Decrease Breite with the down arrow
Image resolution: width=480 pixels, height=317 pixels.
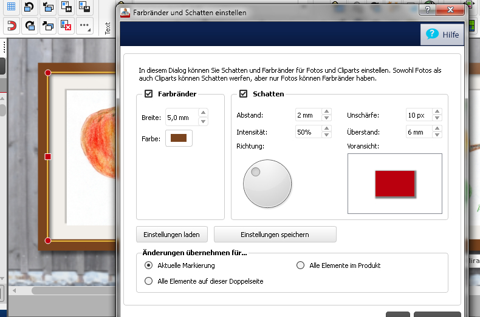coord(203,121)
